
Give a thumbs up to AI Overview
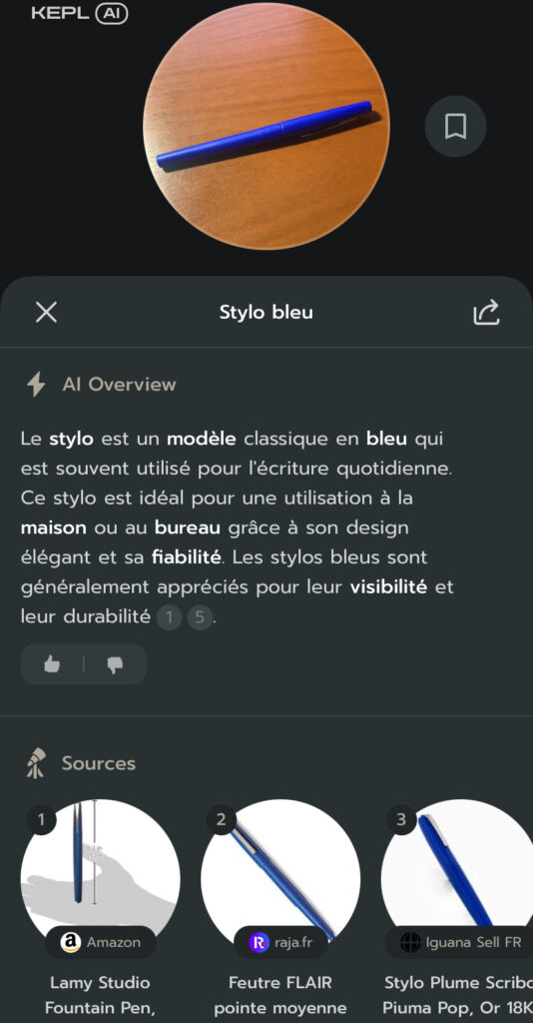(x=52, y=664)
